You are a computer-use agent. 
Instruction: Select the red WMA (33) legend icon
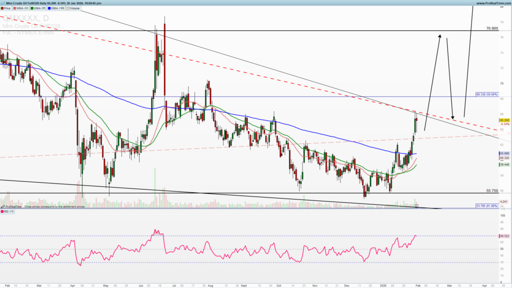coord(14,8)
